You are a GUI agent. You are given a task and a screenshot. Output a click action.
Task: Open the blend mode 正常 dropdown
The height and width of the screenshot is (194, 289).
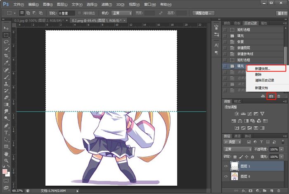point(237,149)
